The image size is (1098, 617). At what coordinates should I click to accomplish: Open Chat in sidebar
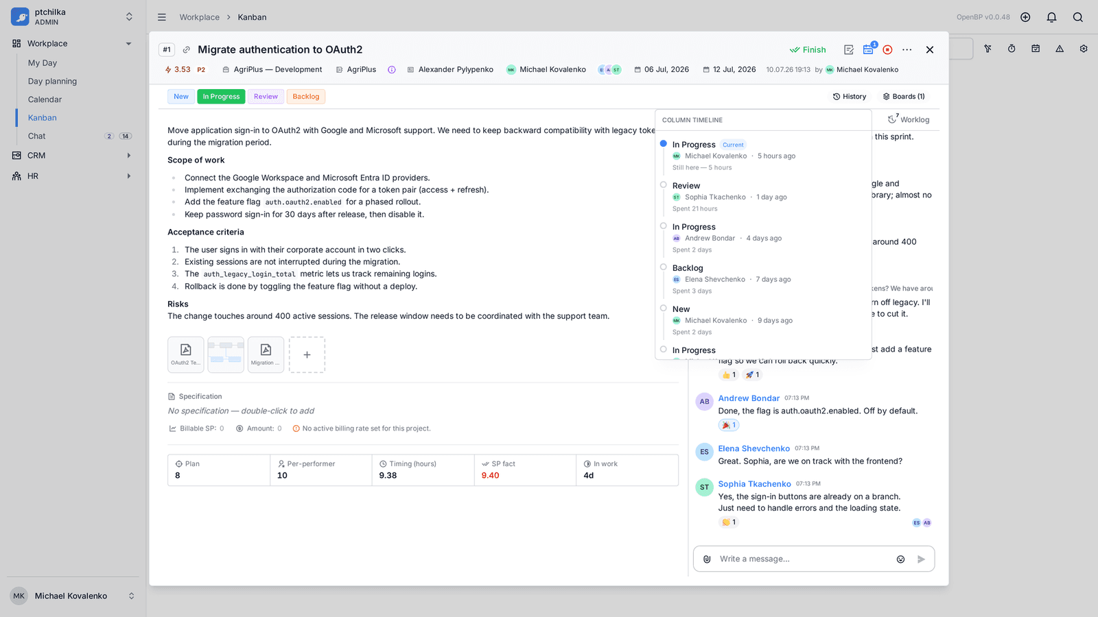coord(37,136)
